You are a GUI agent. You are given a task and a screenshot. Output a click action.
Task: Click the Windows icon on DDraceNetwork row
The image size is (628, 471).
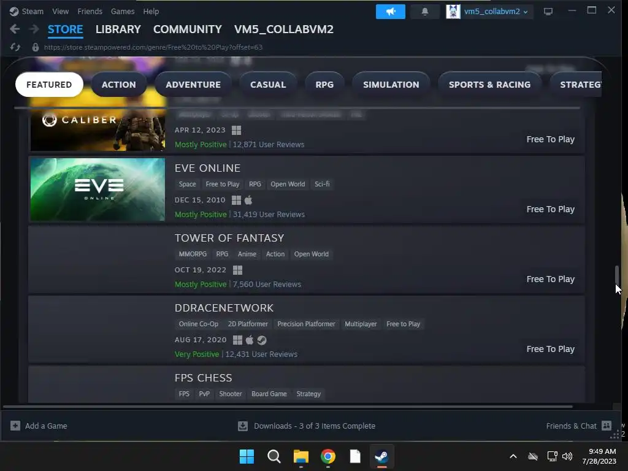[237, 340]
